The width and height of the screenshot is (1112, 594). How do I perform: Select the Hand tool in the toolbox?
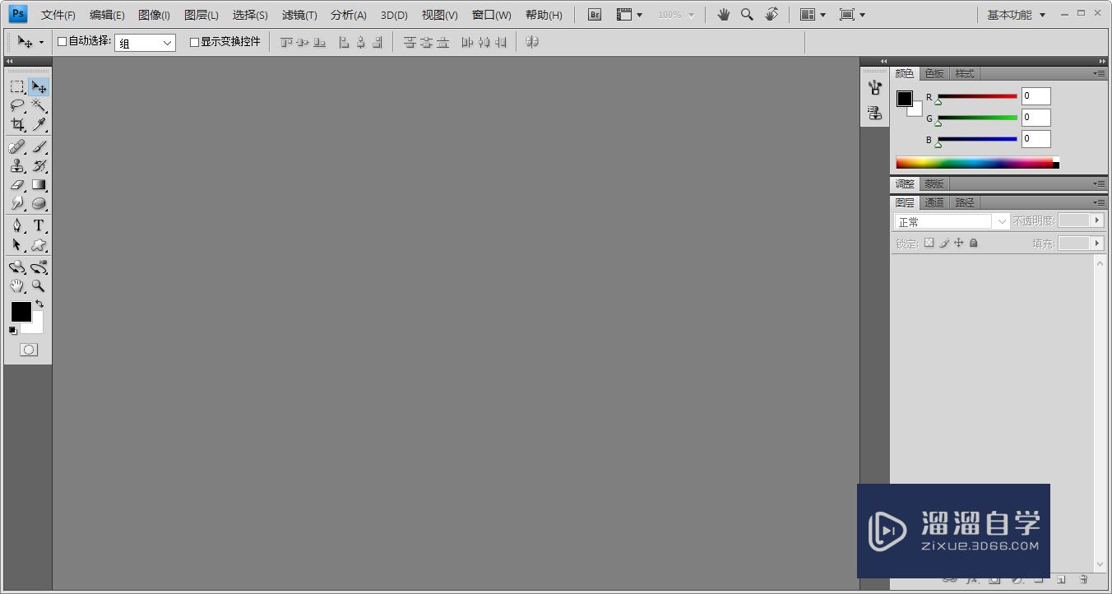pos(16,286)
